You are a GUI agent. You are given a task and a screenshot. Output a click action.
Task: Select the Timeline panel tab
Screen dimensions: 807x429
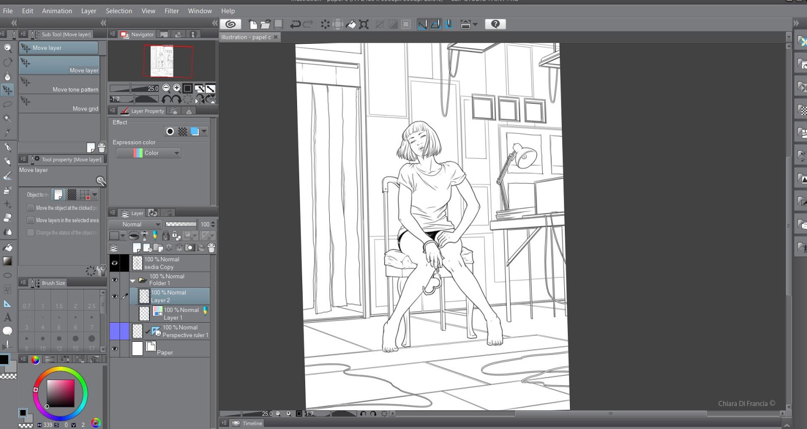pos(248,423)
